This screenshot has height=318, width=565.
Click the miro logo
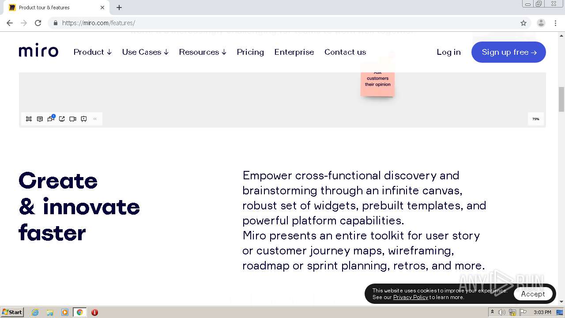tap(38, 51)
